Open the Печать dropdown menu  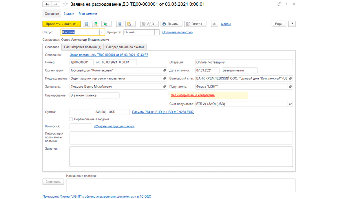point(171,24)
